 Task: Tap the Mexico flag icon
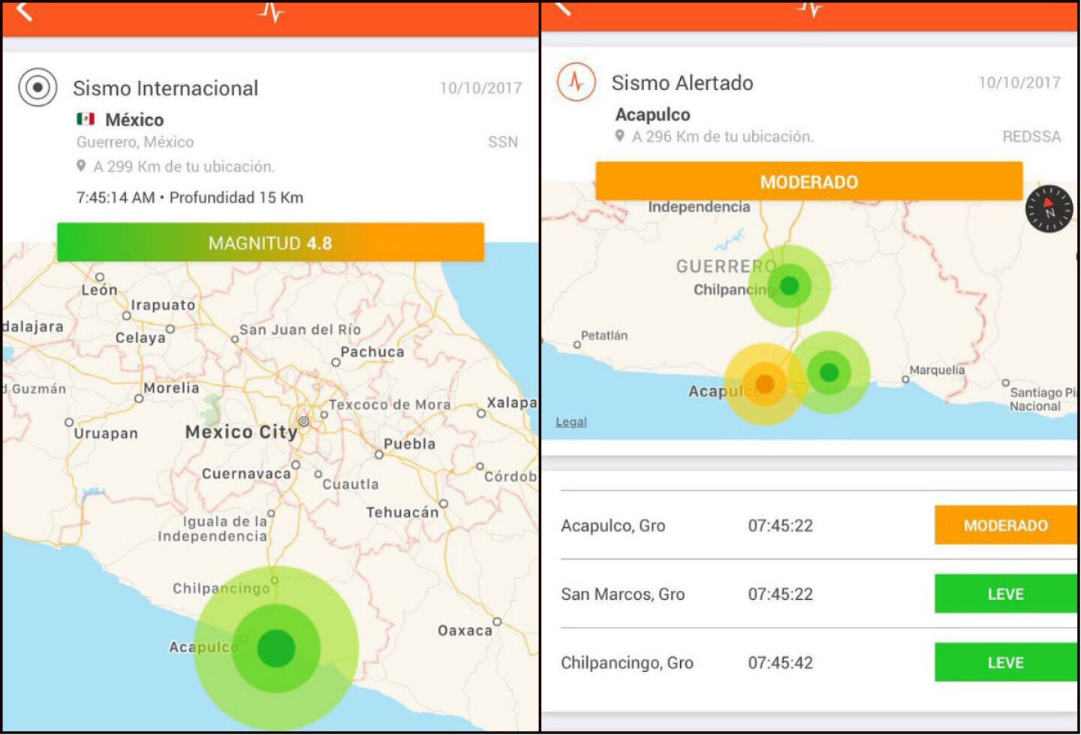86,119
